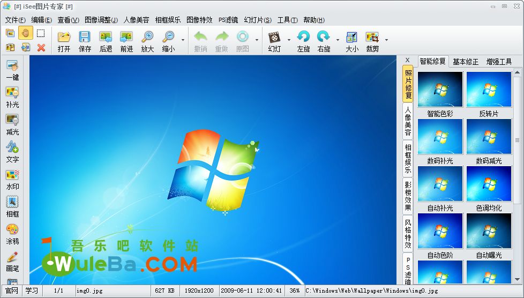Click the 保存 (Save) floppy disk icon
Screen dimensions: 524x298
click(85, 37)
